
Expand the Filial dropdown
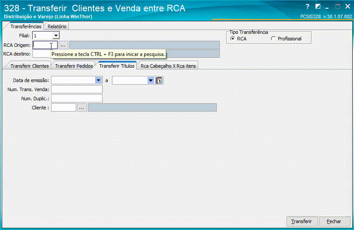point(56,36)
